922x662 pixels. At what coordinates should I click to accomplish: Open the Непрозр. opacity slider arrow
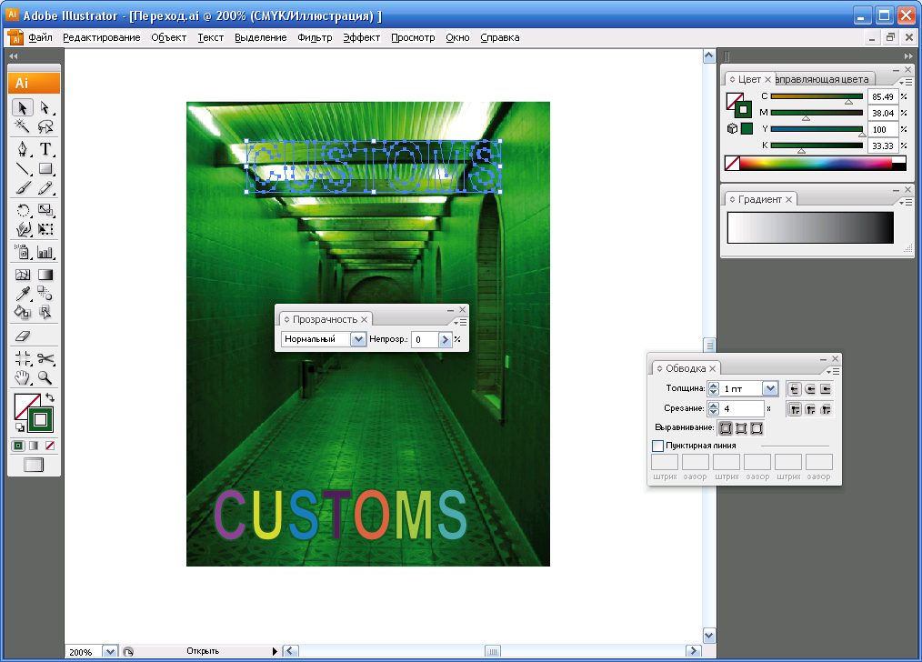tap(446, 339)
